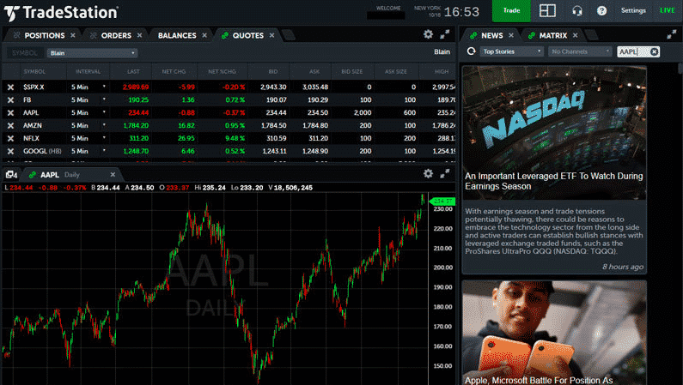Open the question mark help icon
Screen dimensions: 683x385
(x=601, y=10)
